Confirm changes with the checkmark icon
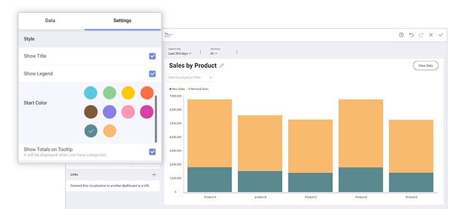 pyautogui.click(x=441, y=35)
